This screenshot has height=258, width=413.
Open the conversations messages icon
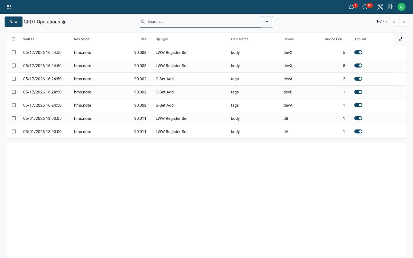(351, 7)
